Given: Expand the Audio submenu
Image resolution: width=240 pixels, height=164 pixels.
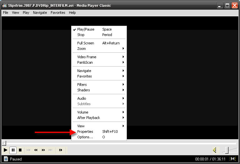Looking at the screenshot, I should (99, 98).
